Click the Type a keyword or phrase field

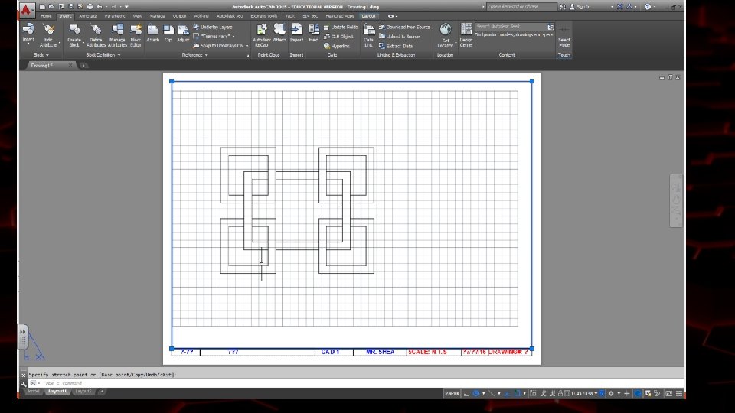click(x=521, y=7)
